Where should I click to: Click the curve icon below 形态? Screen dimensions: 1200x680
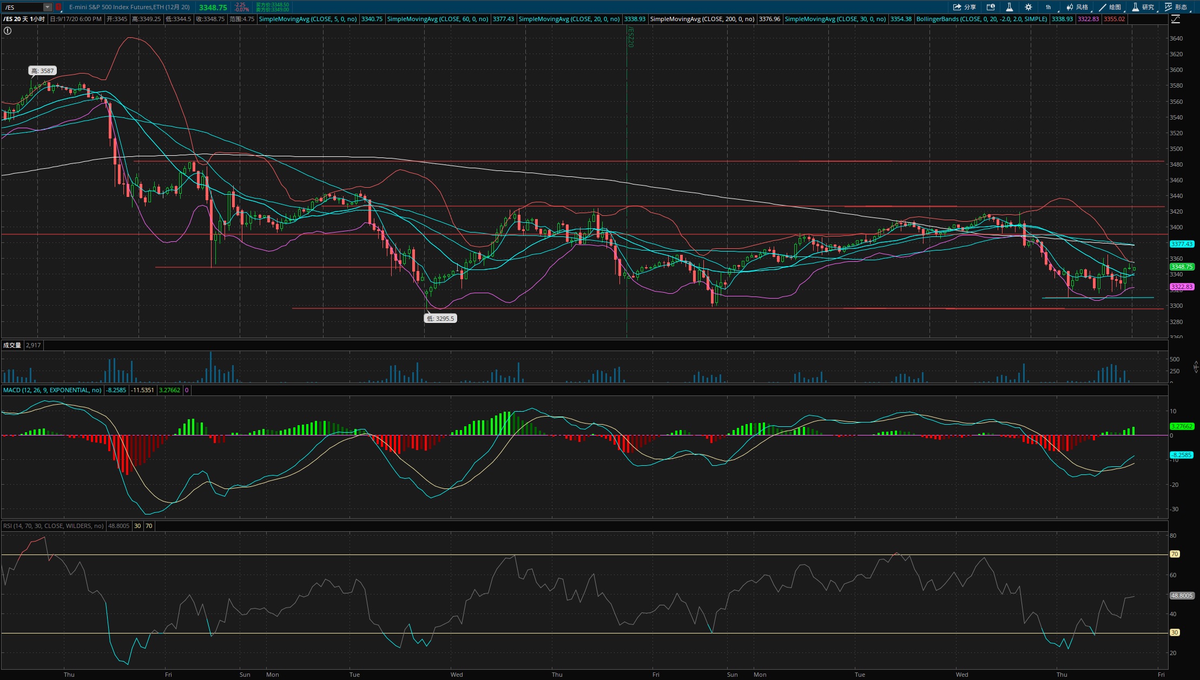1175,19
